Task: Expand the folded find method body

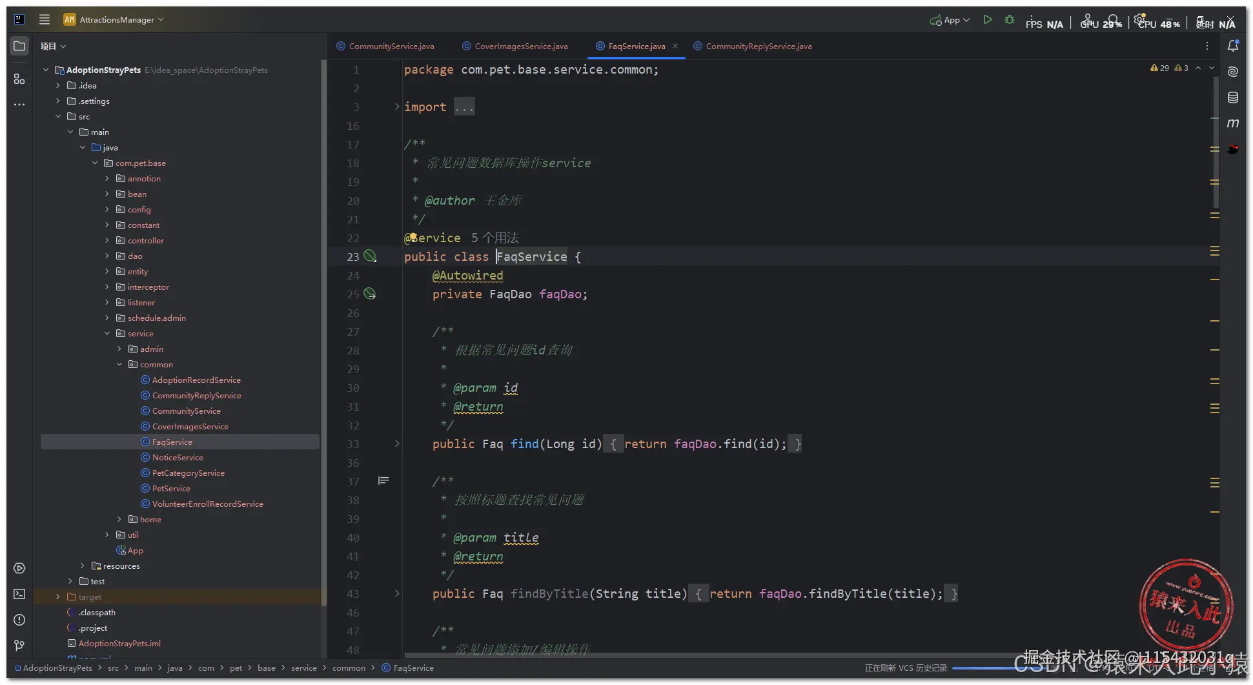Action: (x=397, y=444)
